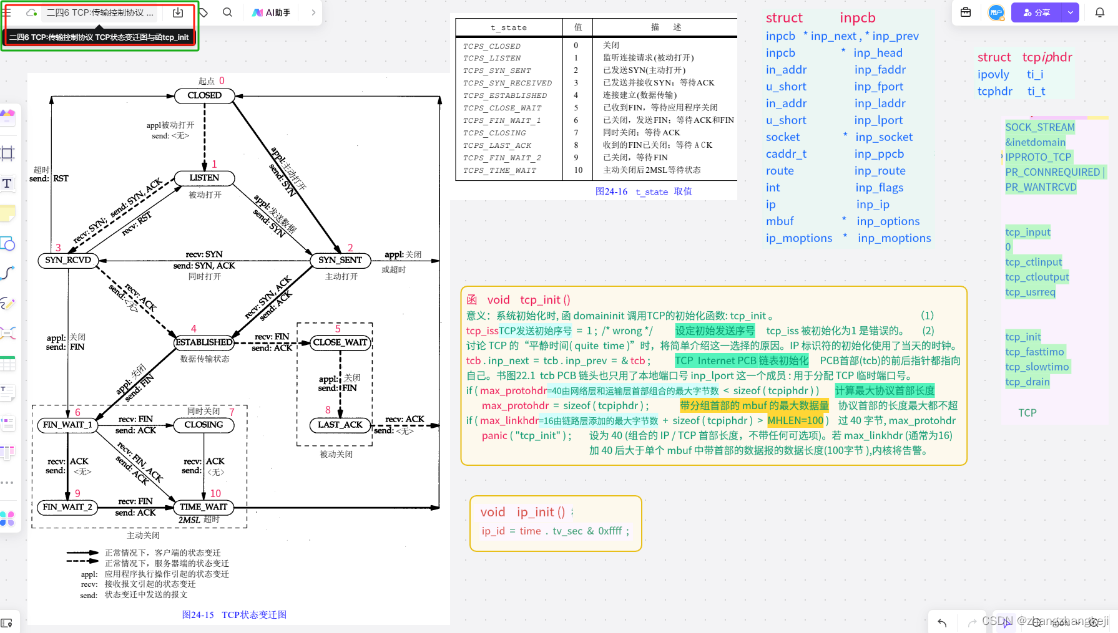Click highlighted text 计算最大协议首部长度
1118x633 pixels.
pos(885,390)
